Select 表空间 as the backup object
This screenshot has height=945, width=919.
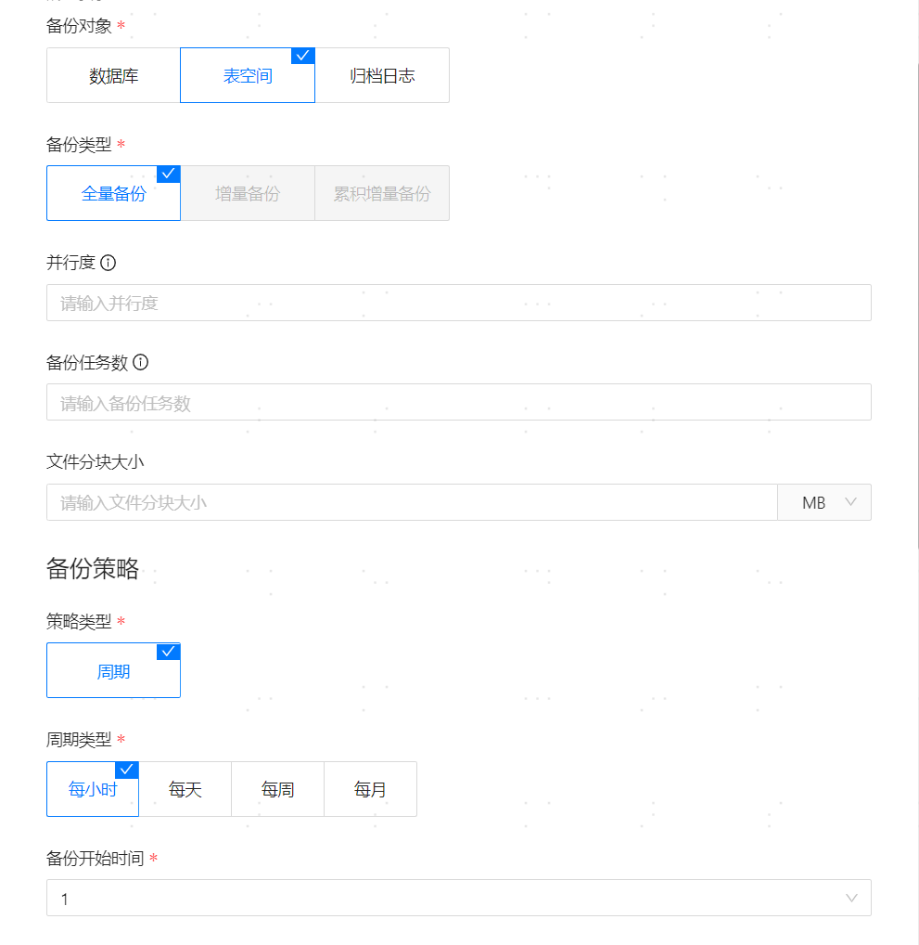(x=248, y=76)
